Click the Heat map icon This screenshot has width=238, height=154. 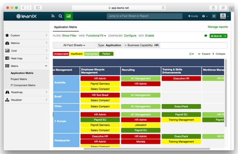(x=7, y=58)
